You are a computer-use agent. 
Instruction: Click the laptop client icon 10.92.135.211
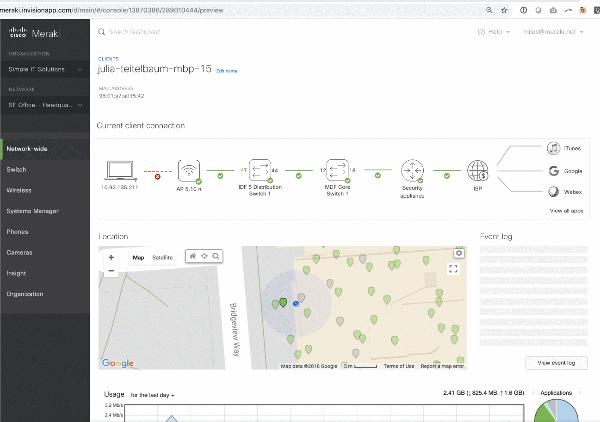click(x=120, y=171)
